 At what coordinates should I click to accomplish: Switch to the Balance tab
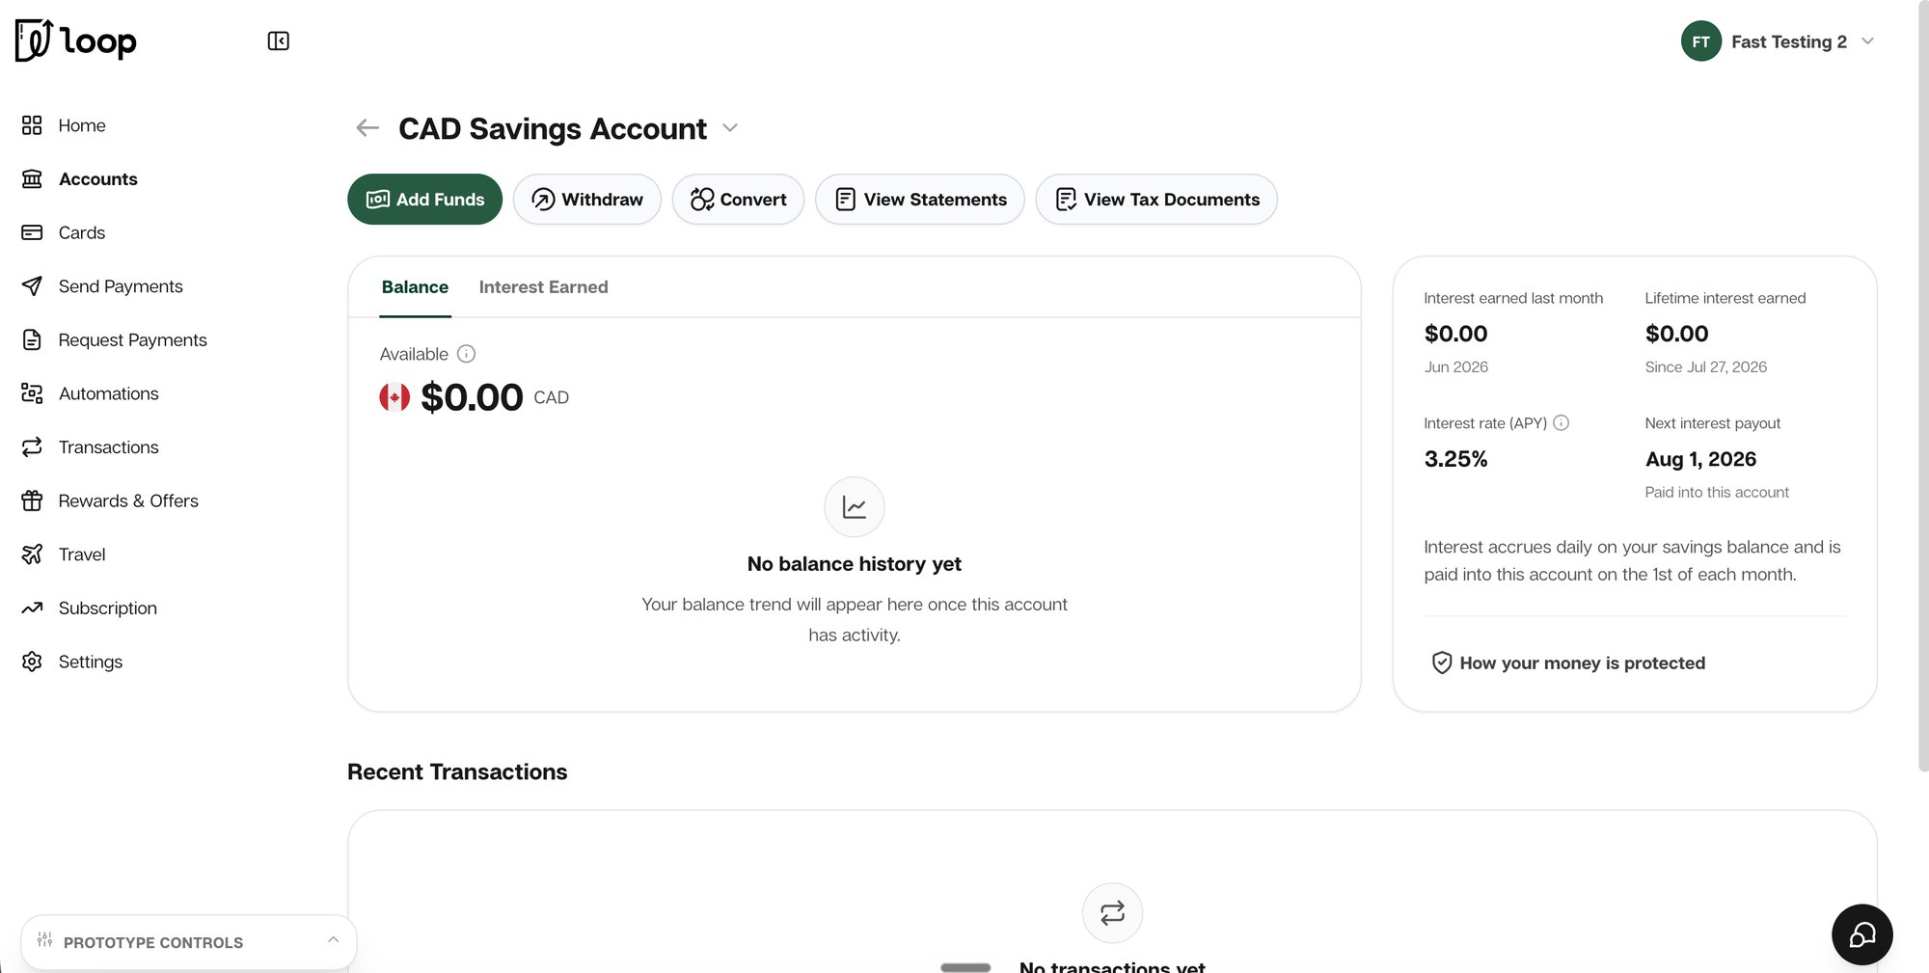415,287
